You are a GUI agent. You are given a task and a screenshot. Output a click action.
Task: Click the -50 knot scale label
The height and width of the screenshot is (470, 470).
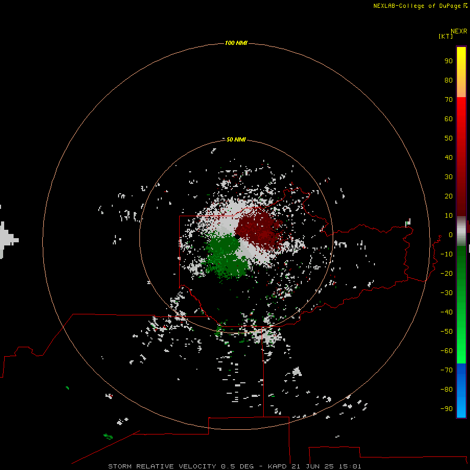446,332
